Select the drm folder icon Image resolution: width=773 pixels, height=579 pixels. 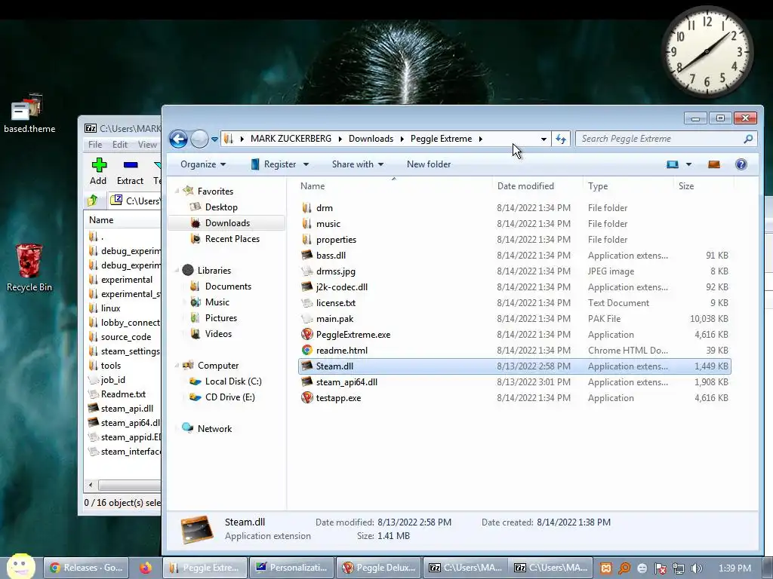(306, 208)
